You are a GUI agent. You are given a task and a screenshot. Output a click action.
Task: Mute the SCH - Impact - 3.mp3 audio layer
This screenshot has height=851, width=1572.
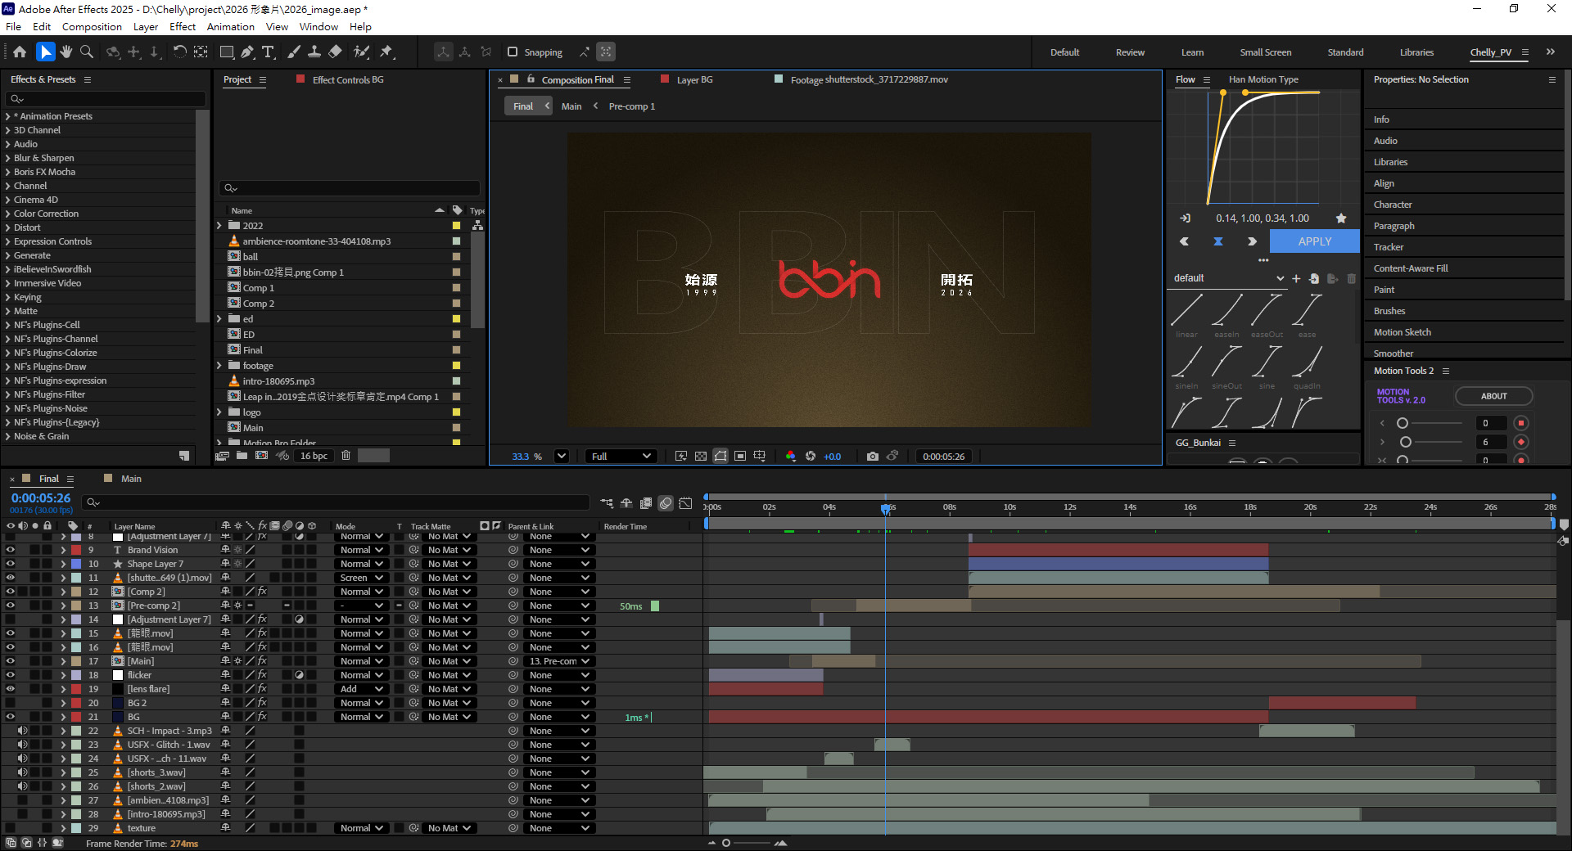[x=23, y=731]
